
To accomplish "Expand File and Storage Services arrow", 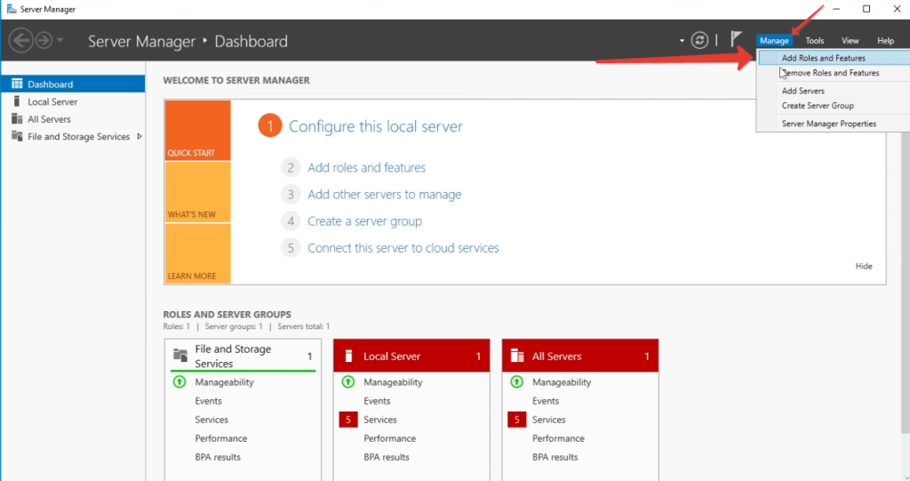I will 140,137.
